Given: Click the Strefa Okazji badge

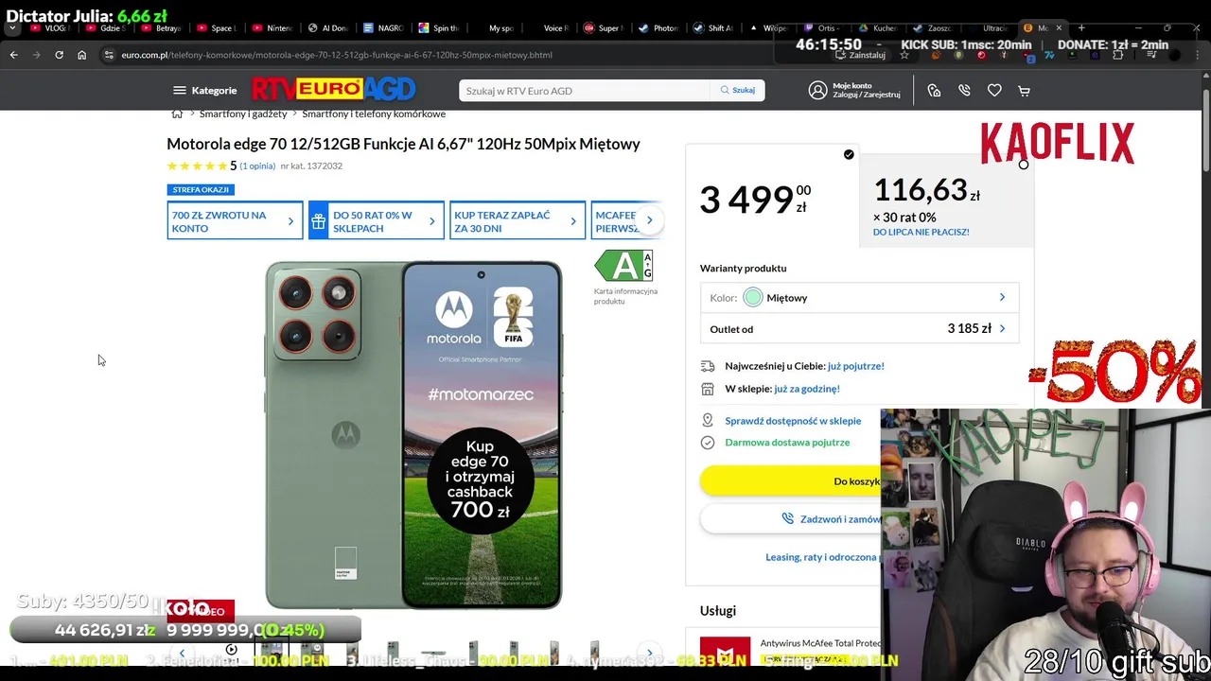Looking at the screenshot, I should coord(201,189).
